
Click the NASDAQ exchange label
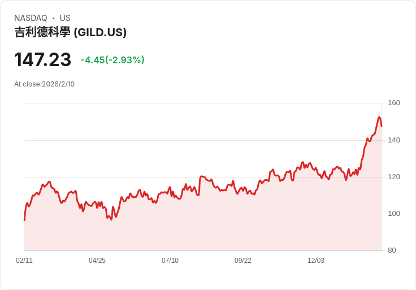click(x=31, y=18)
